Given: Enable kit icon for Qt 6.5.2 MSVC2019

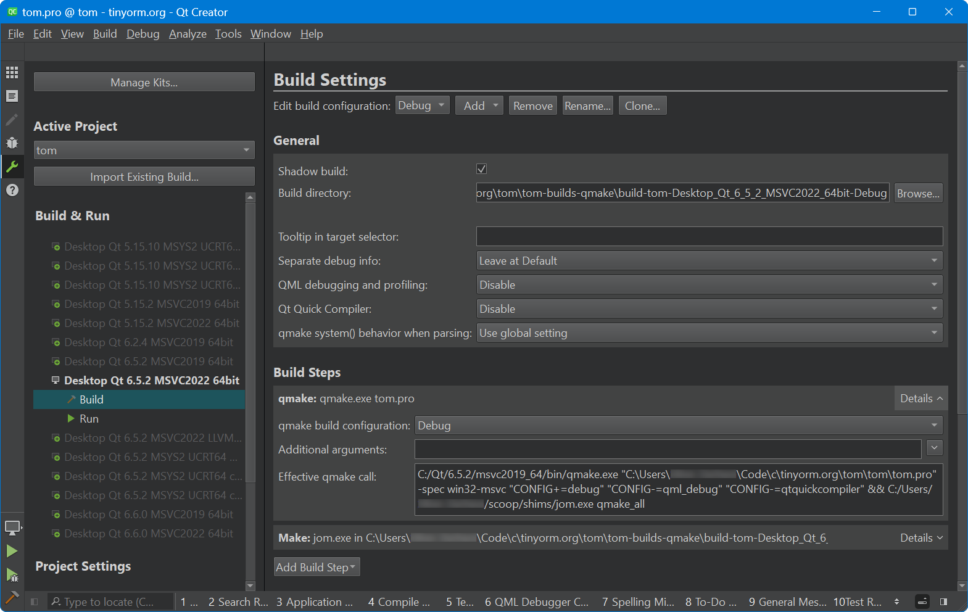Looking at the screenshot, I should click(x=56, y=362).
